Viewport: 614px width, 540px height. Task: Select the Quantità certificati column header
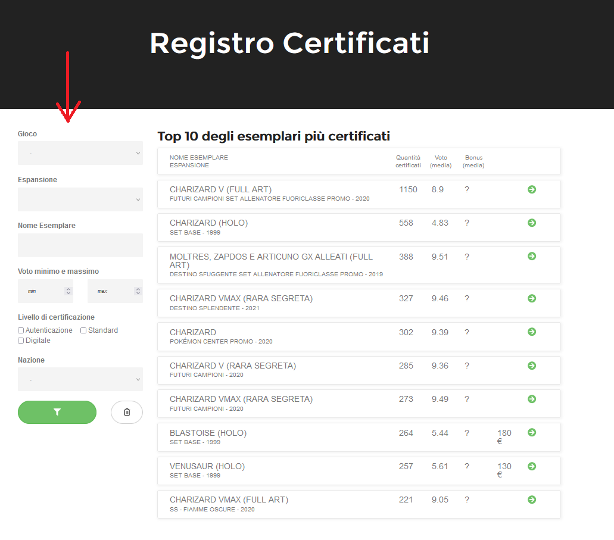408,161
